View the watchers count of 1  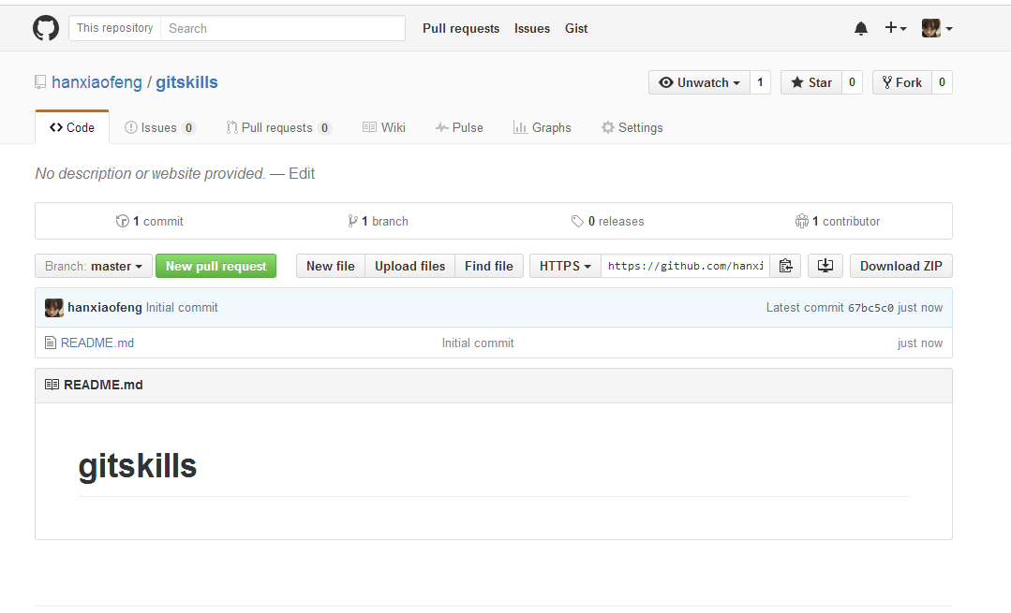tap(760, 82)
